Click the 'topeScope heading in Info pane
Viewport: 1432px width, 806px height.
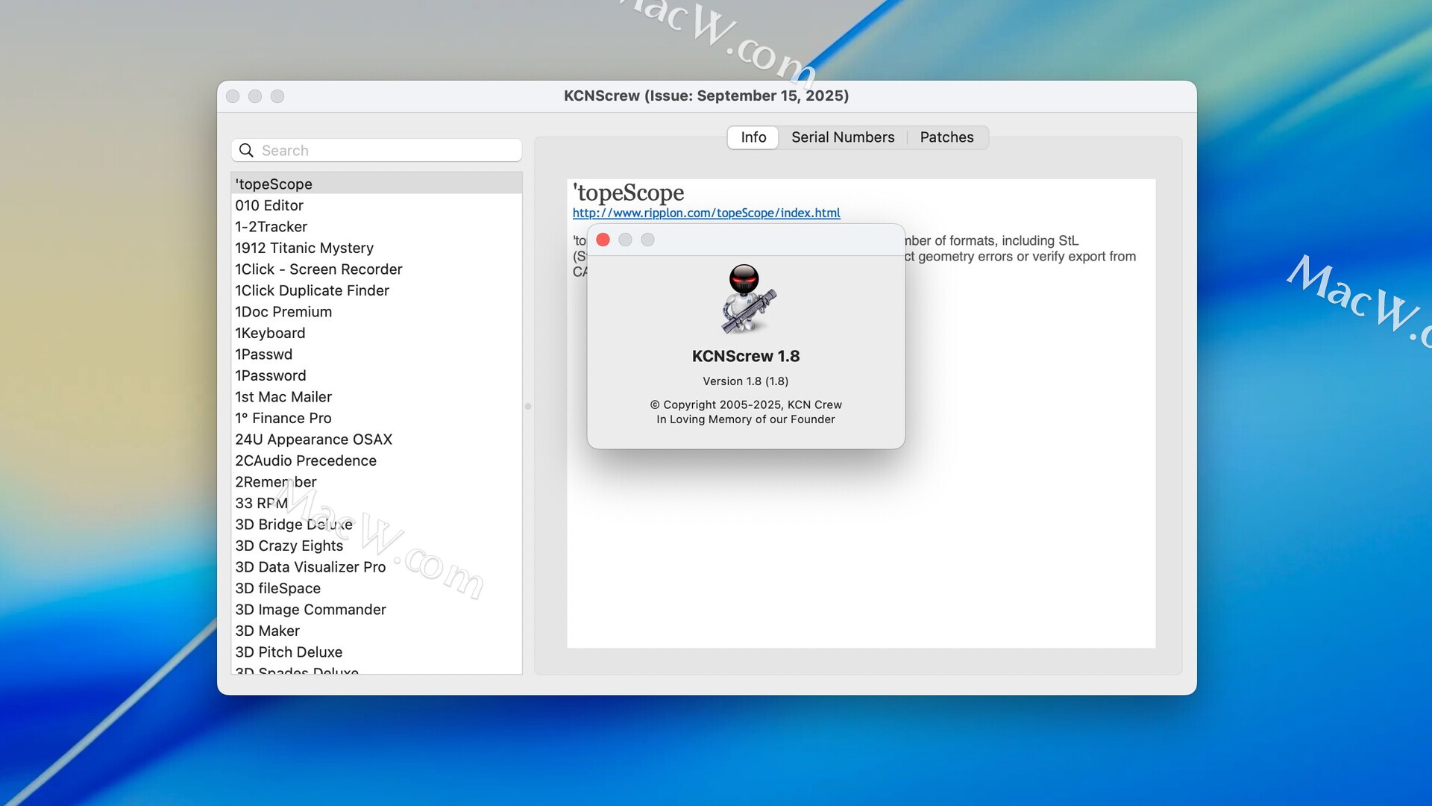(x=628, y=193)
